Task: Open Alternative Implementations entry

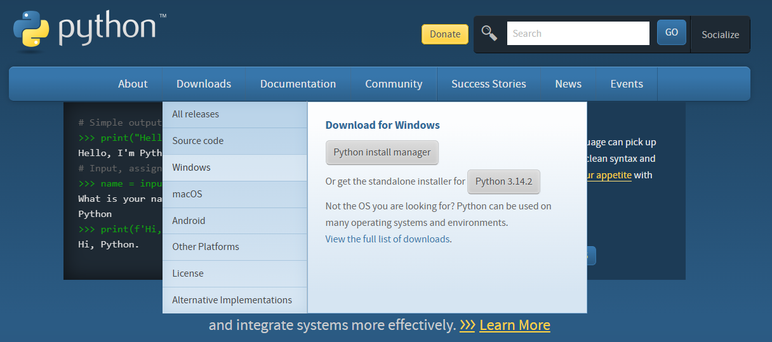Action: coord(235,300)
